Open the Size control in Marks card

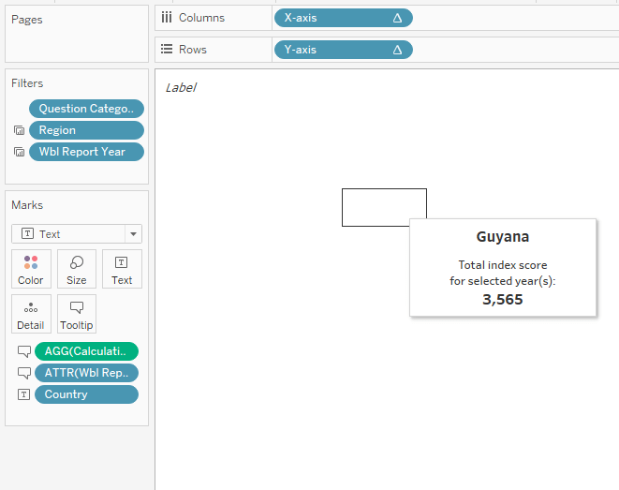[x=77, y=268]
